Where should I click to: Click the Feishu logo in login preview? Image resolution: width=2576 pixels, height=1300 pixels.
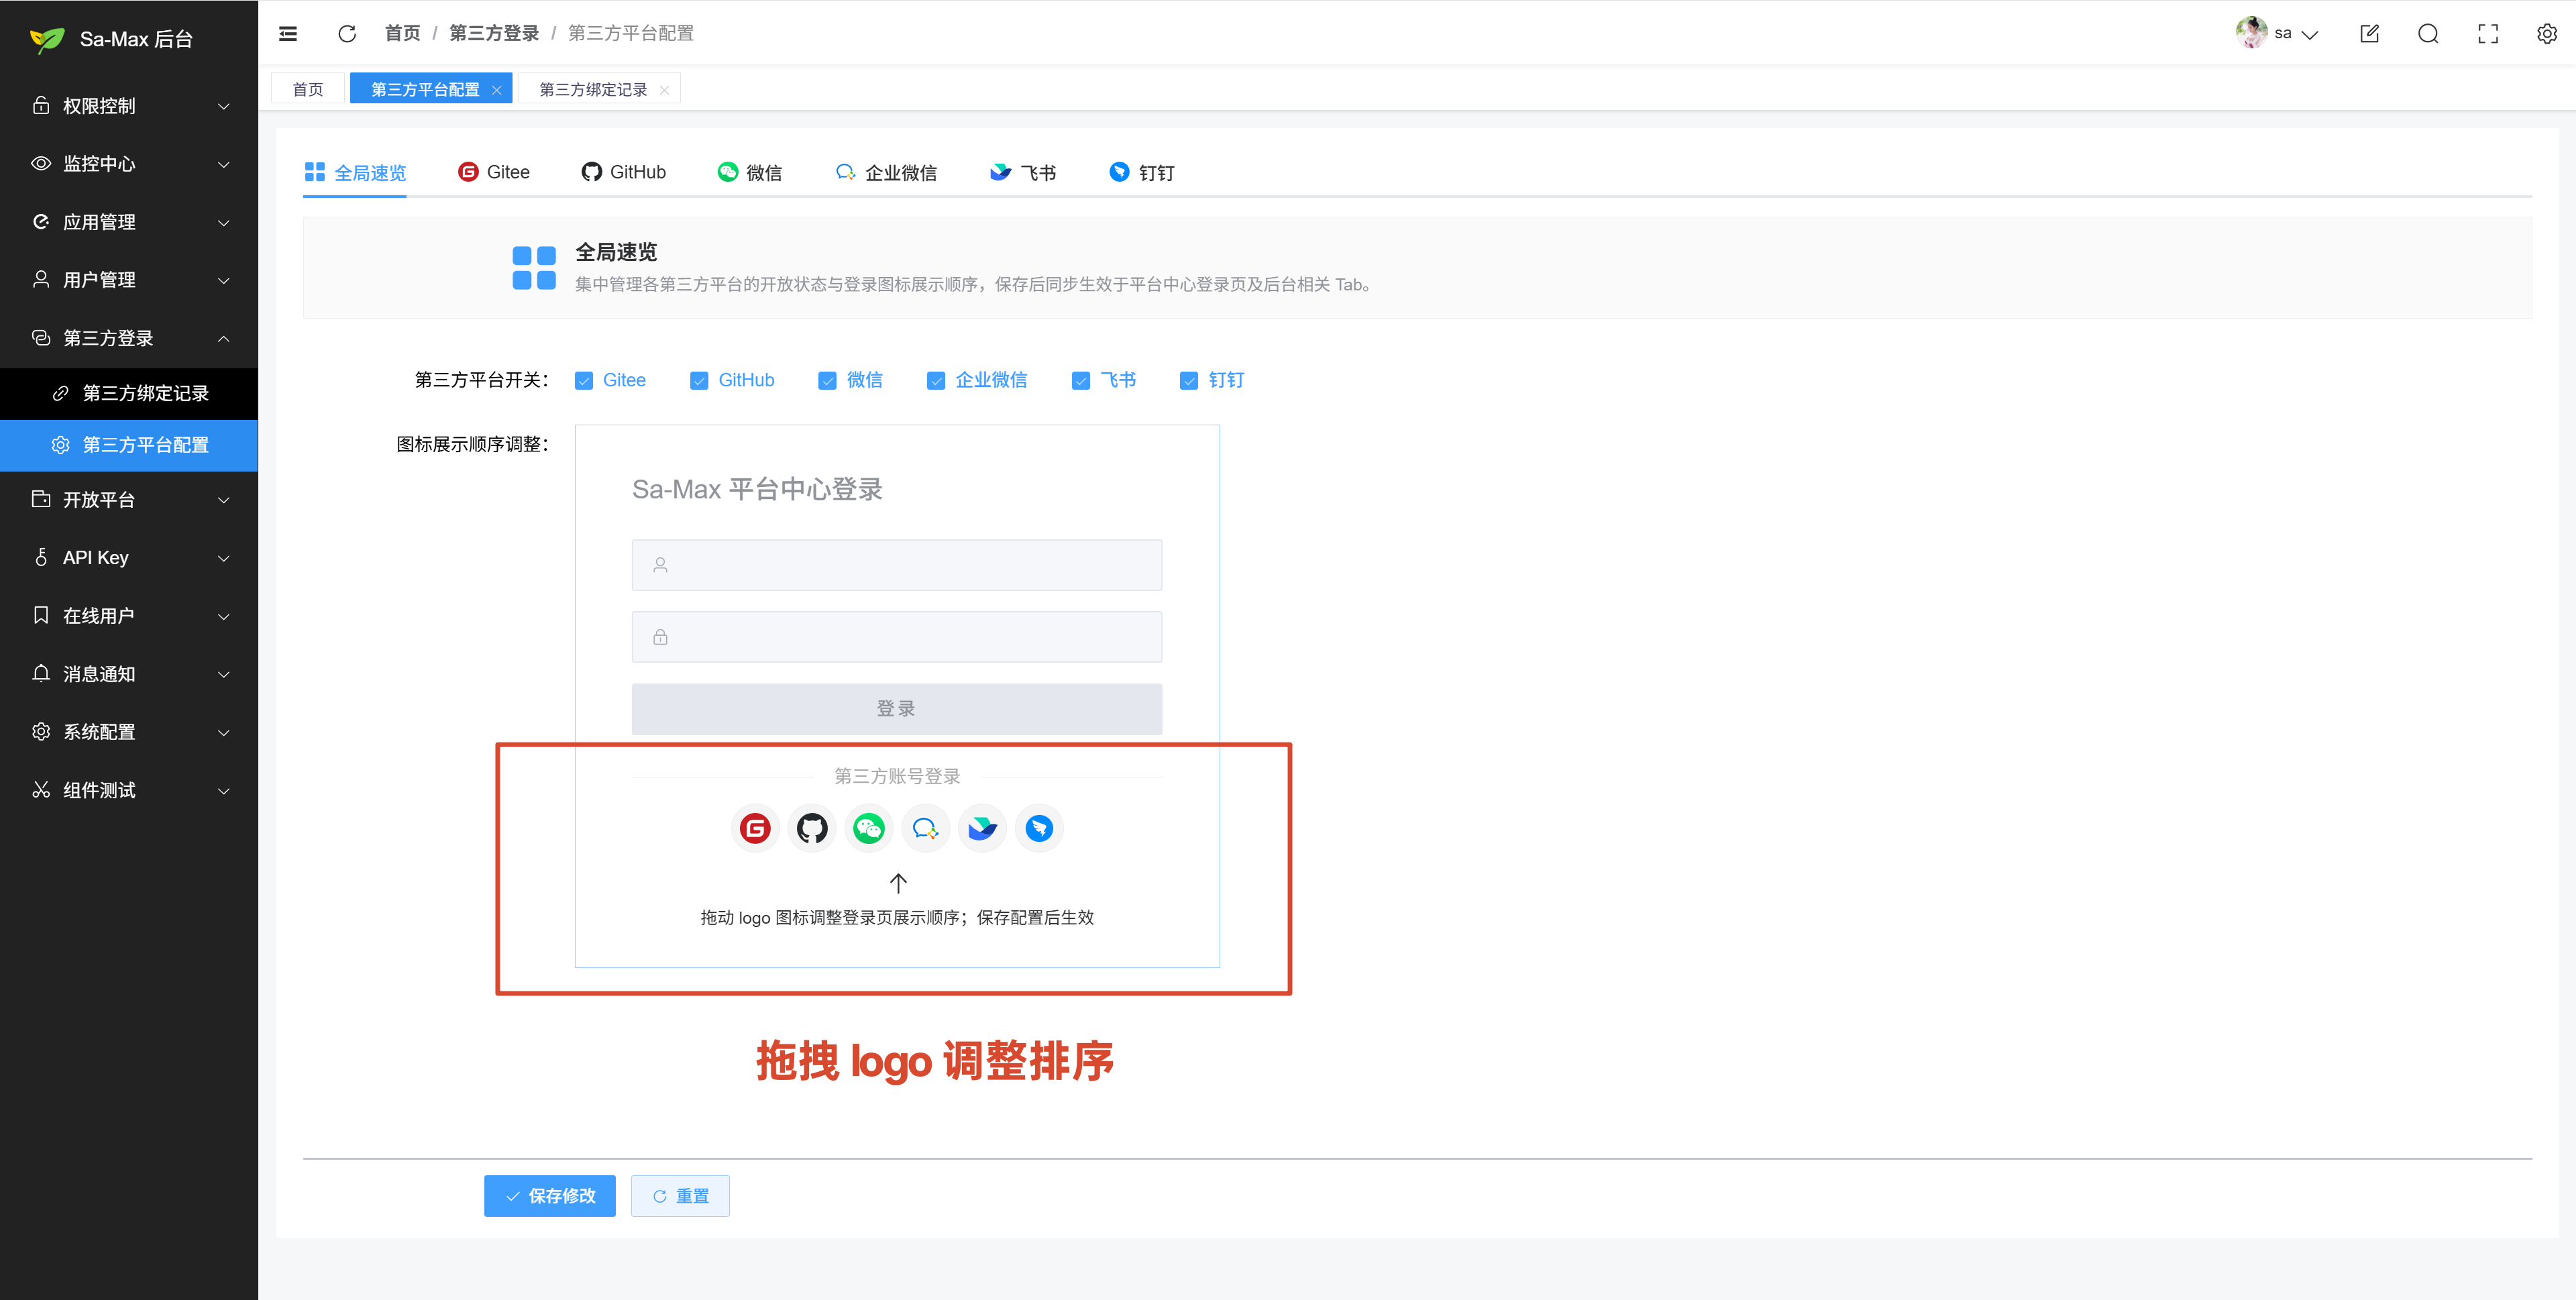pyautogui.click(x=983, y=828)
